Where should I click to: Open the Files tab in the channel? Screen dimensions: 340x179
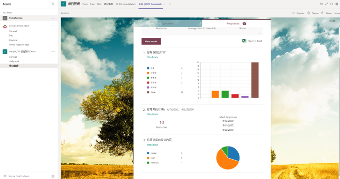pos(92,4)
